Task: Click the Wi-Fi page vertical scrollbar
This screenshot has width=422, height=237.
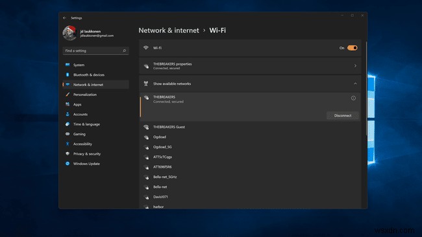Action: point(366,89)
